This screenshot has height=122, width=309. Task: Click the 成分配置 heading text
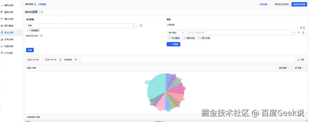click(x=30, y=20)
